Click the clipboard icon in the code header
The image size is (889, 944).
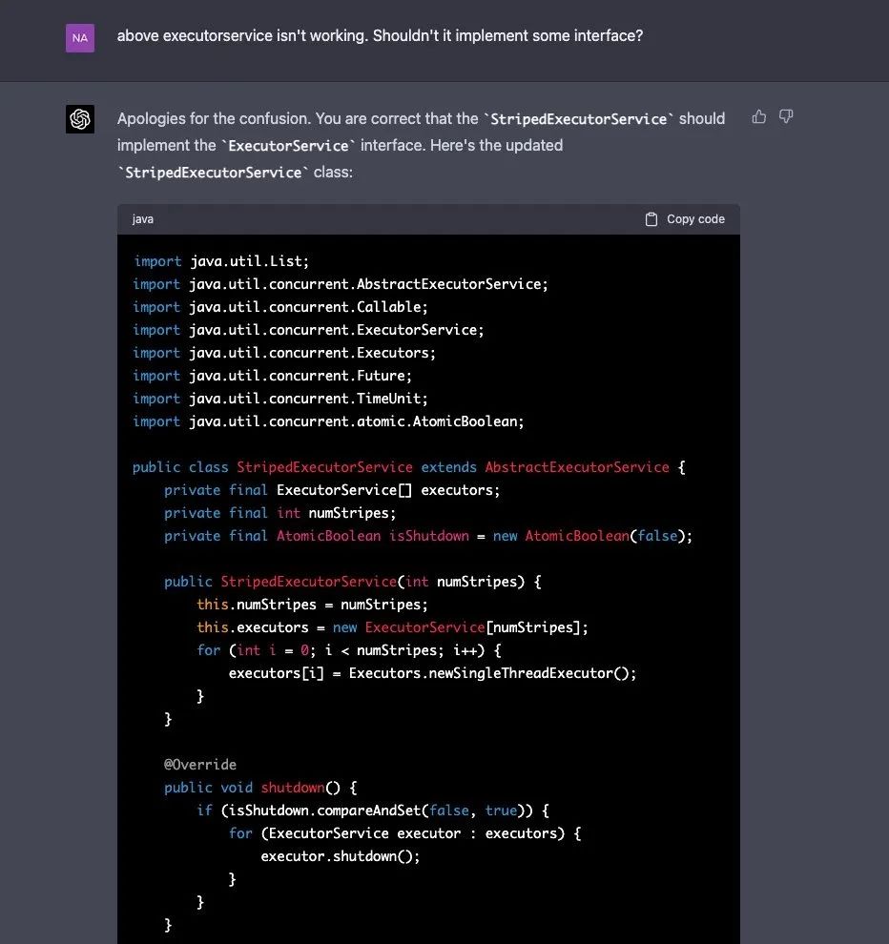[651, 219]
